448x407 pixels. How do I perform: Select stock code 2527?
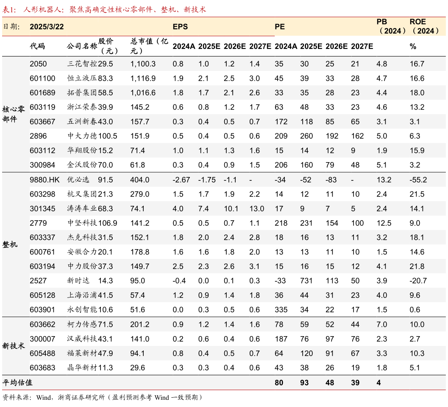[38, 281]
